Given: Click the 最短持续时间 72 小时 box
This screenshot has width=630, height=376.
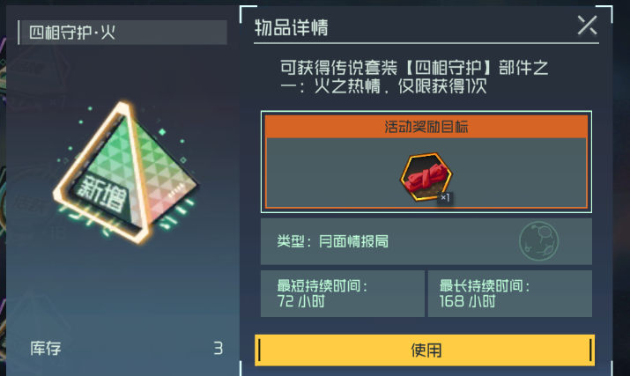Looking at the screenshot, I should (x=343, y=293).
